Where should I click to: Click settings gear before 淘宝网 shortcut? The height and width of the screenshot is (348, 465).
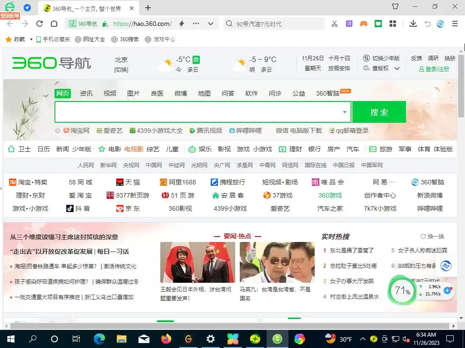point(58,130)
